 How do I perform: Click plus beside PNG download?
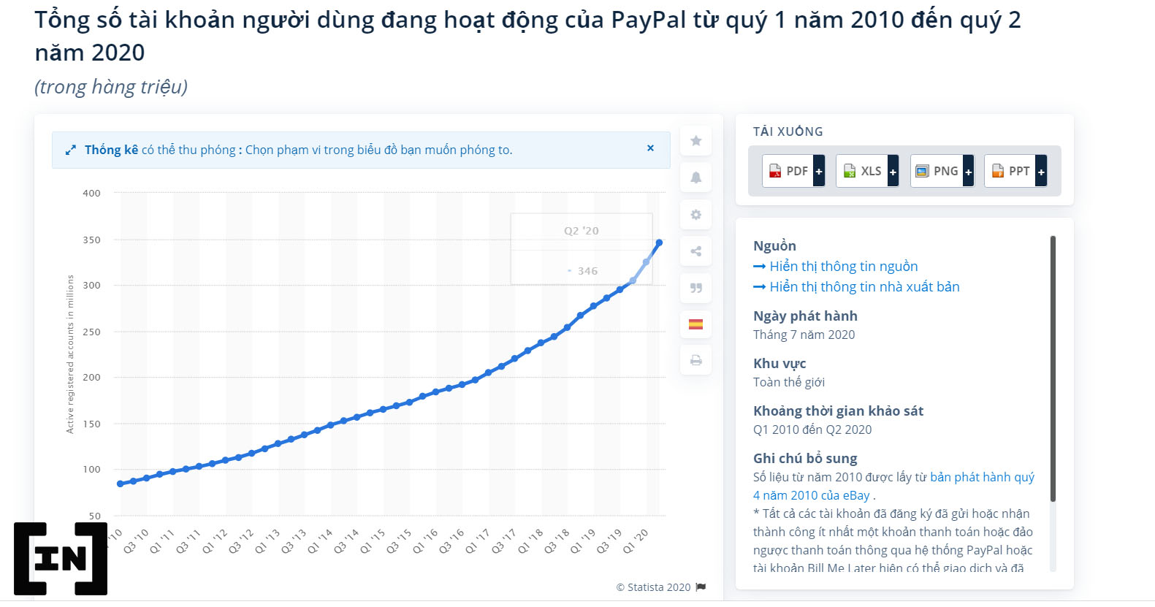coord(968,171)
